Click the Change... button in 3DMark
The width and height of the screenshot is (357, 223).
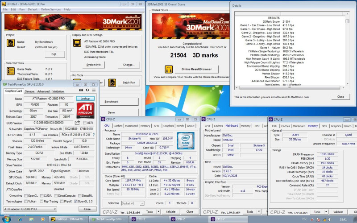(x=129, y=65)
